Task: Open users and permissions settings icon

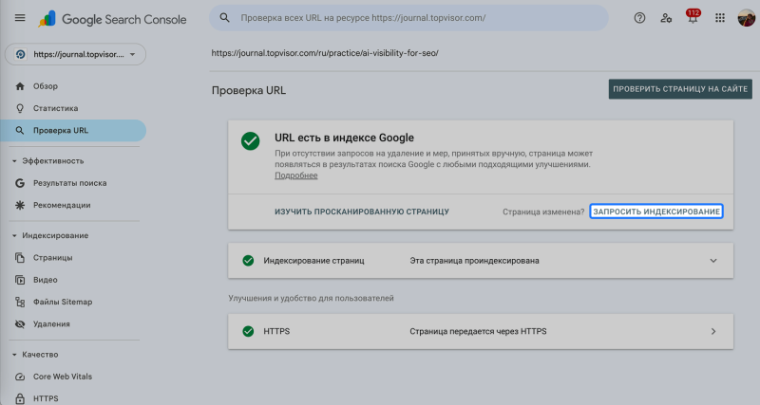Action: [666, 18]
